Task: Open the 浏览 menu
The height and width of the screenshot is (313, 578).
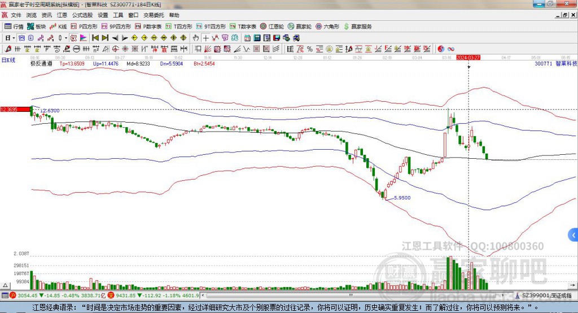Action: pos(32,15)
